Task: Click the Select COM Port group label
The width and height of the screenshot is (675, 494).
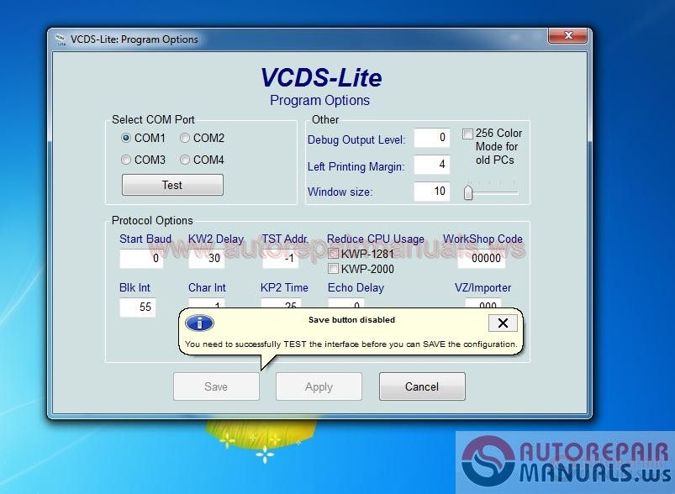Action: pyautogui.click(x=153, y=119)
